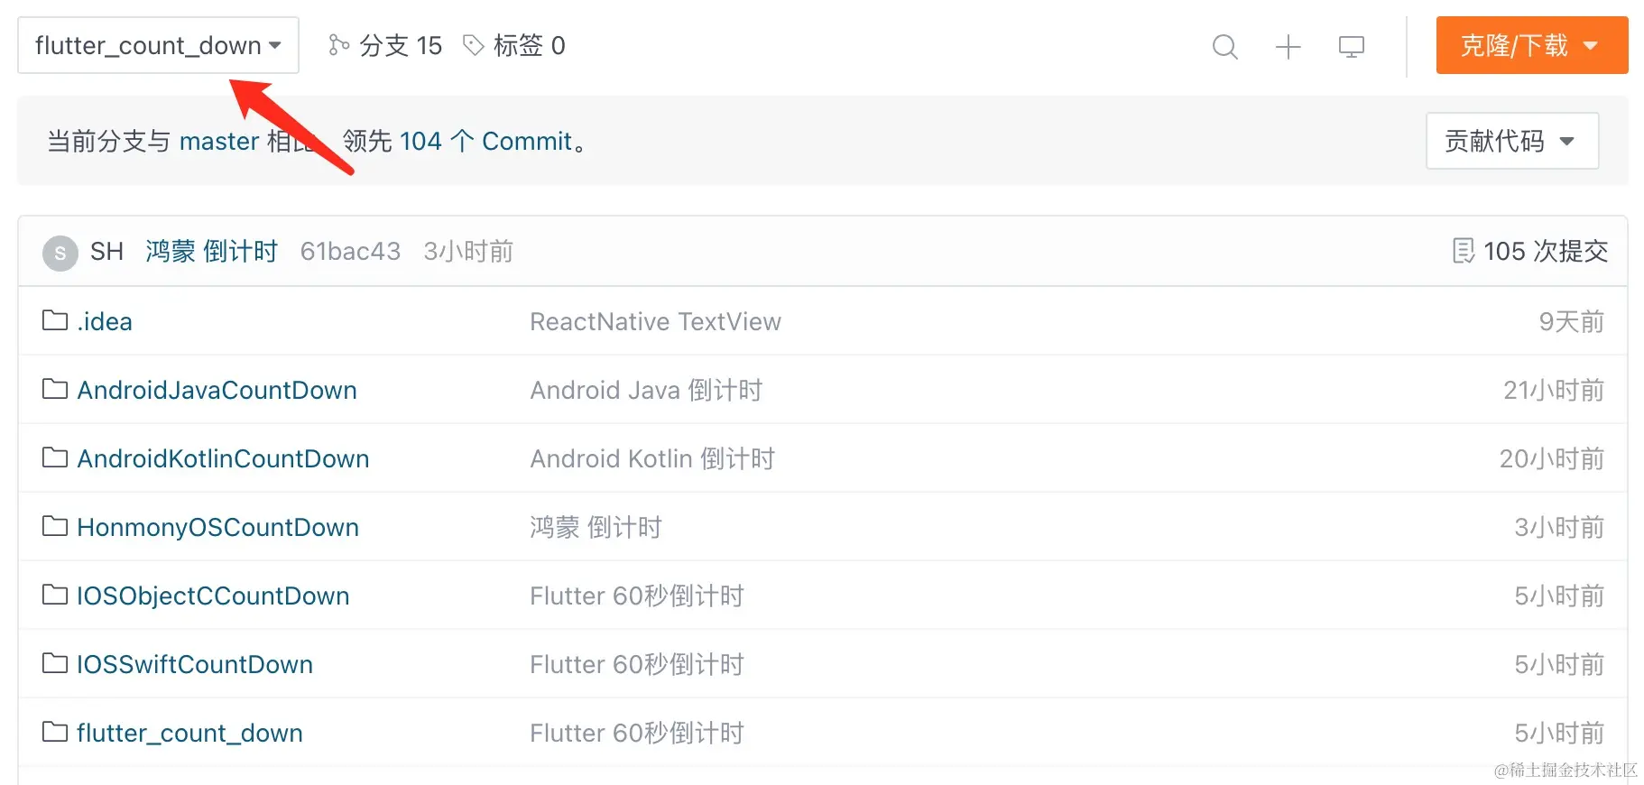1644x785 pixels.
Task: Open the IOSObjectCCountDown folder
Action: 213,596
